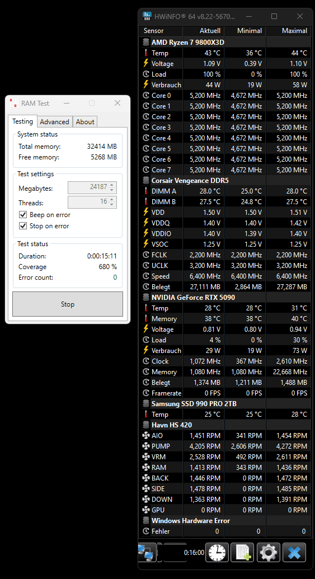Click the log file with plus icon

tap(242, 552)
